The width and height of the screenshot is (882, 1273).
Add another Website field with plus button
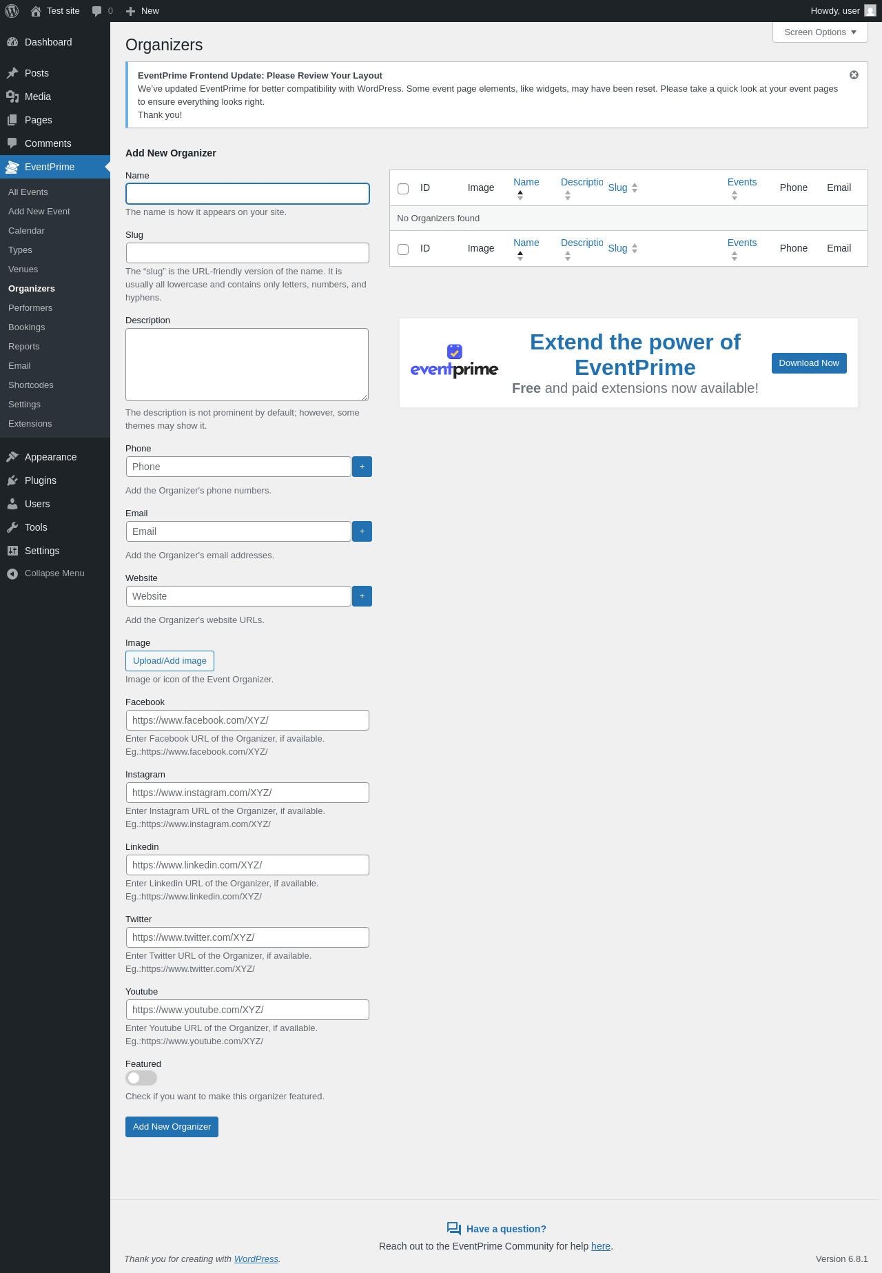pos(362,596)
